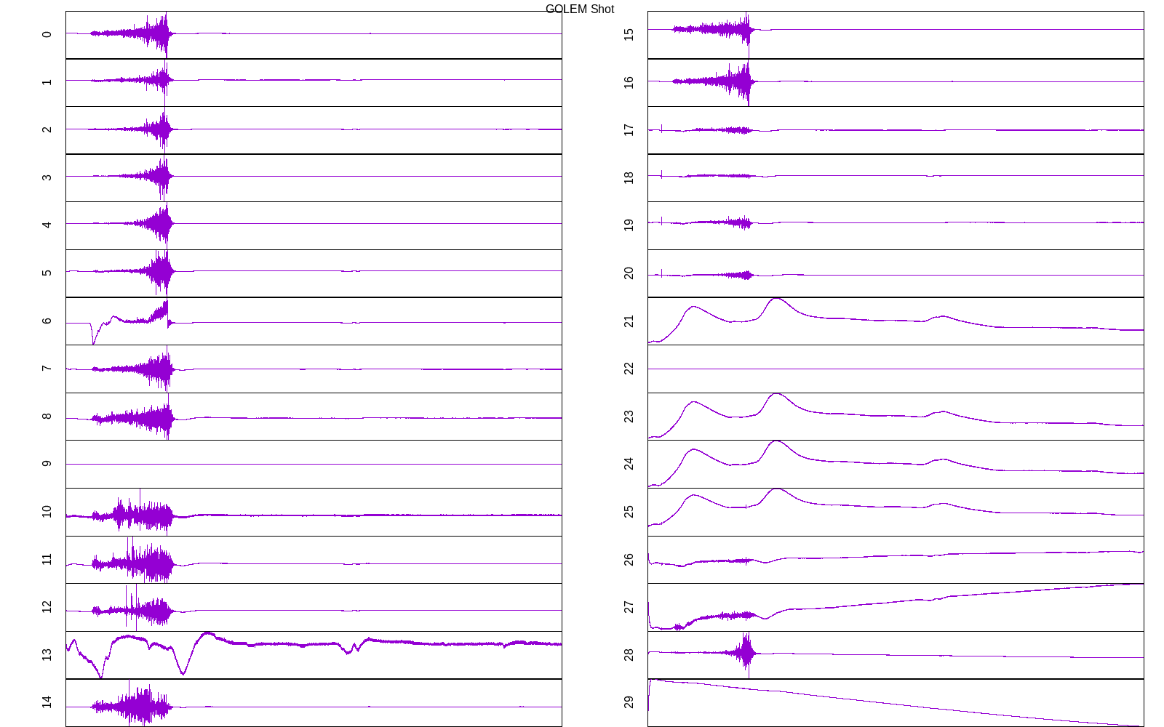
Task: Click the channel 15 waveform panel
Action: point(896,35)
